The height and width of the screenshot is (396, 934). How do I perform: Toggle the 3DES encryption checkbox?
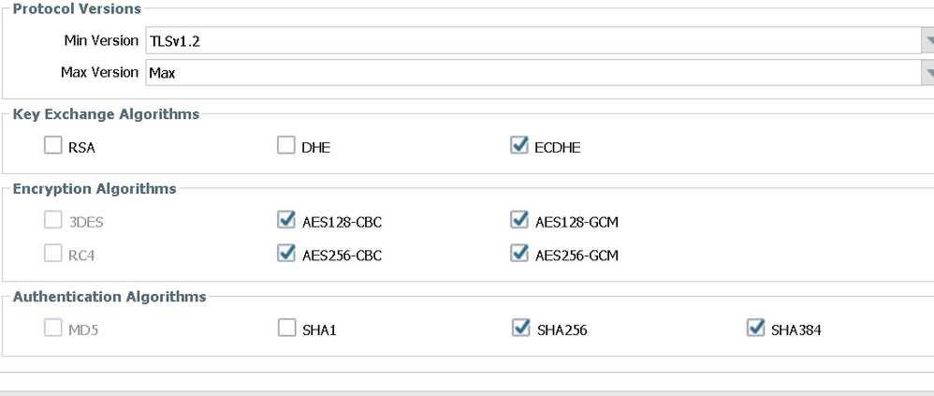[x=52, y=221]
